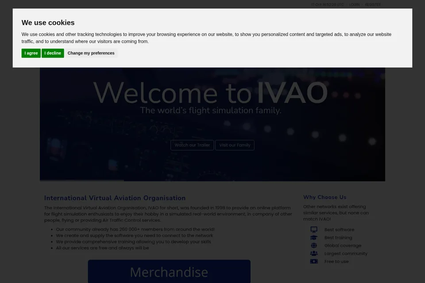Click the Free to use text
This screenshot has width=425, height=283.
336,262
